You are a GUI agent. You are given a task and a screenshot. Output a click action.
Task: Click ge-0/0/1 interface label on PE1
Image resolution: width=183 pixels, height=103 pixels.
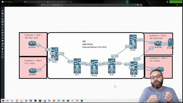(49, 49)
